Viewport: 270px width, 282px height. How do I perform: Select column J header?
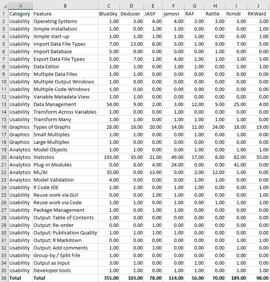258,6
